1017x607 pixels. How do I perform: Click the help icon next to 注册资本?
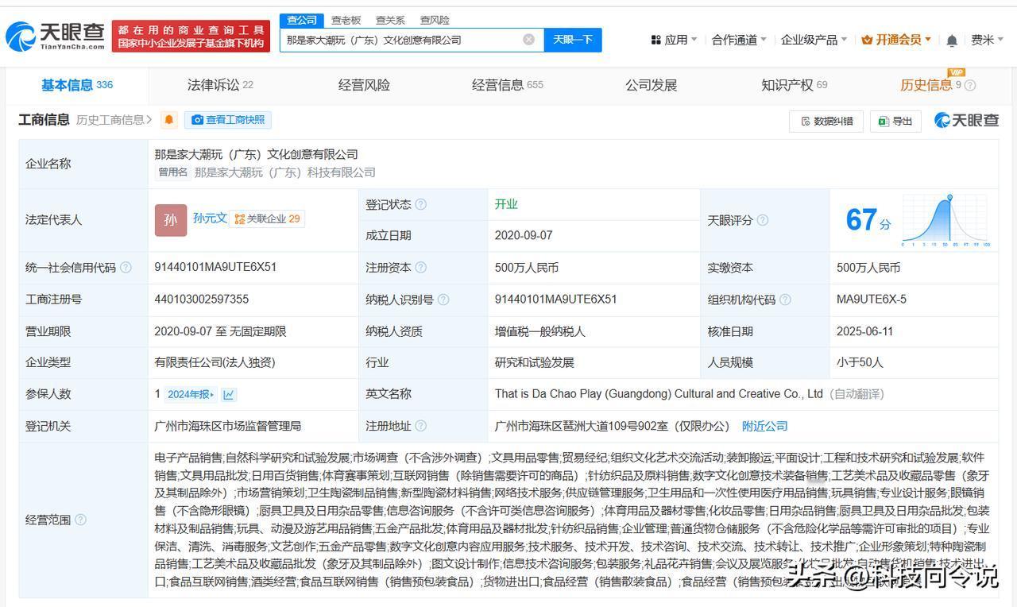[x=420, y=268]
